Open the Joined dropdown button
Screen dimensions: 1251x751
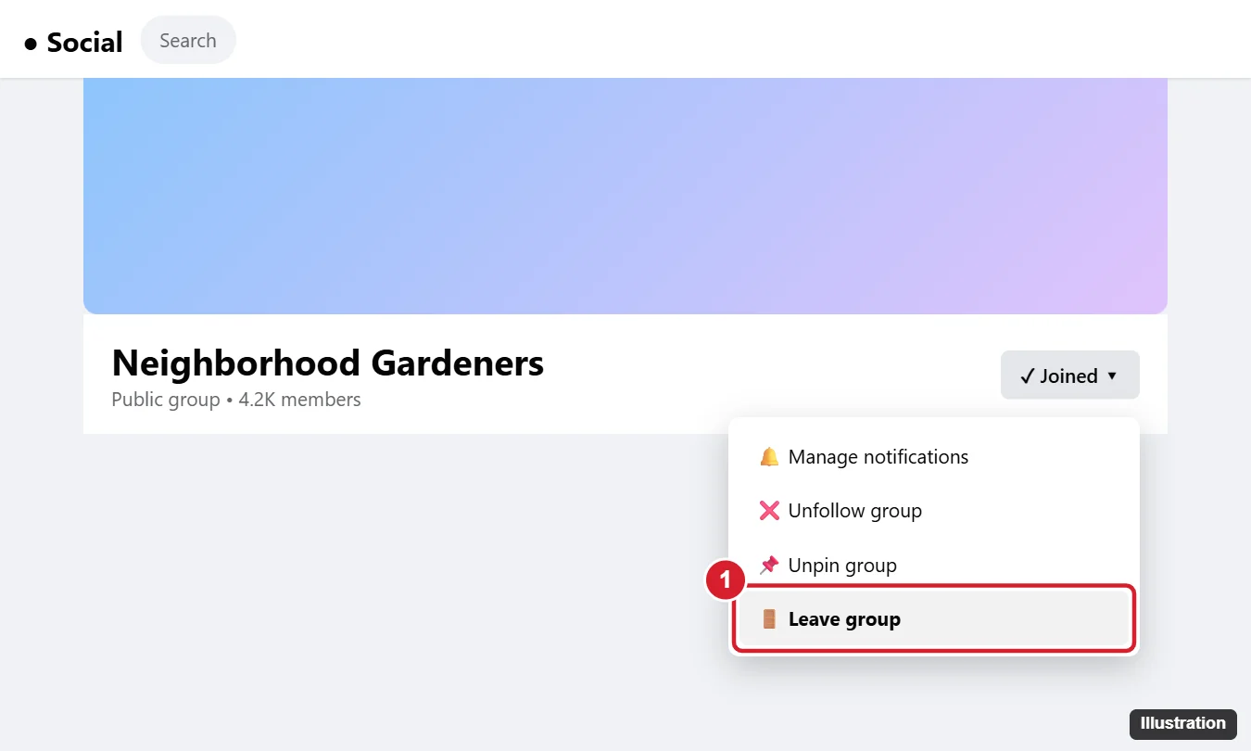coord(1069,375)
